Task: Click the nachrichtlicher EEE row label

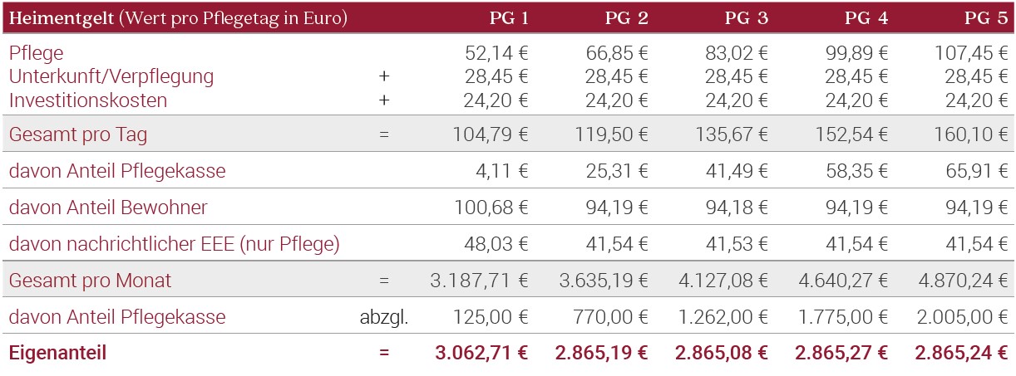Action: pyautogui.click(x=175, y=244)
